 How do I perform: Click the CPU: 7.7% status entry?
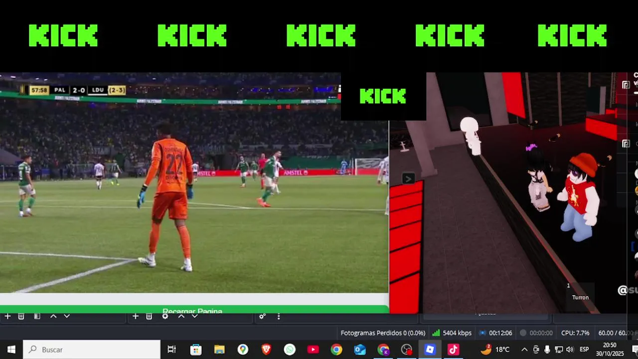click(575, 333)
